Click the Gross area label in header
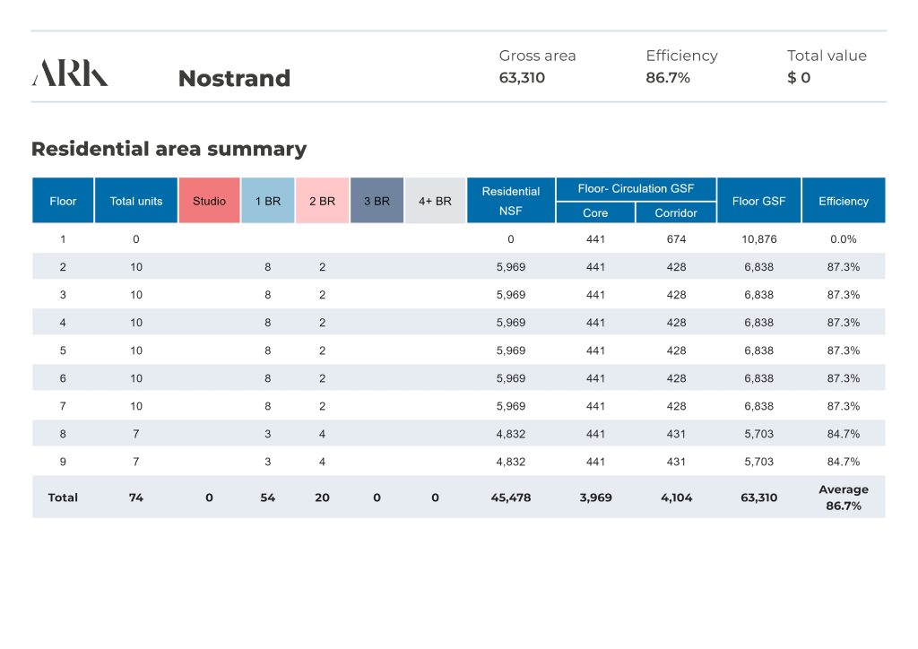The width and height of the screenshot is (918, 649). click(537, 56)
